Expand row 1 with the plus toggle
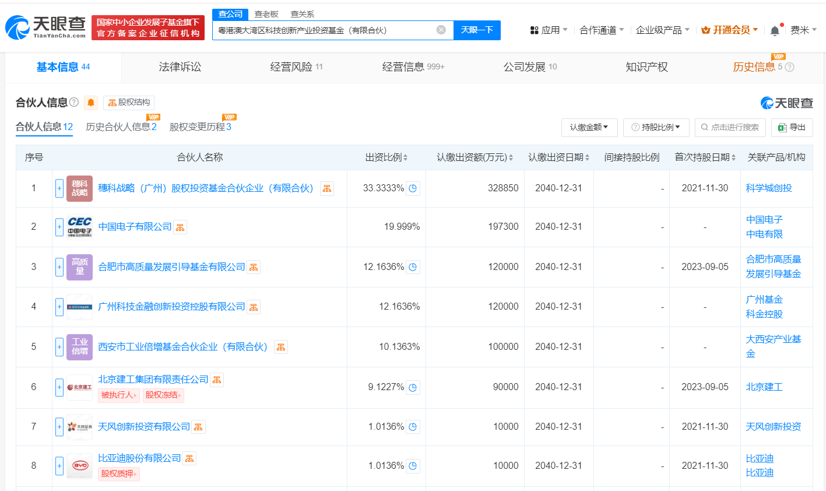826x491 pixels. (59, 188)
